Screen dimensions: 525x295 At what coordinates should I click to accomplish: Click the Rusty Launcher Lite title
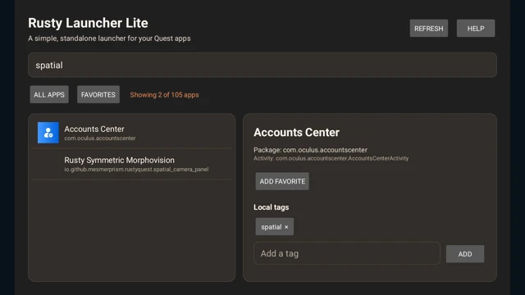88,23
